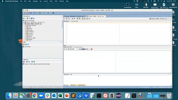Open the File menu
The width and height of the screenshot is (178, 100).
pyautogui.click(x=21, y=1)
